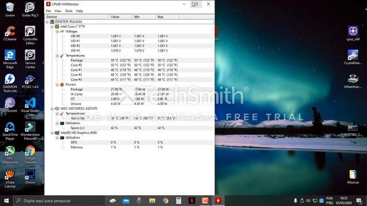
Task: Collapse the Intel Core i7 3770 node
Action: pos(52,27)
